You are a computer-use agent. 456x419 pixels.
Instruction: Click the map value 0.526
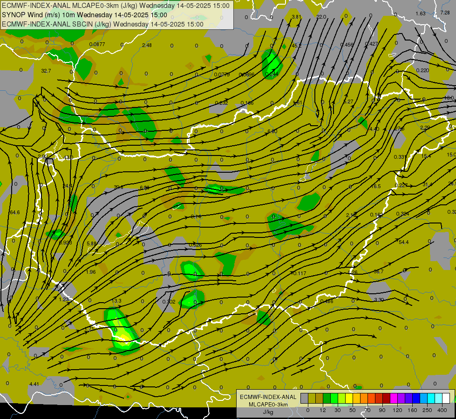tap(195, 245)
